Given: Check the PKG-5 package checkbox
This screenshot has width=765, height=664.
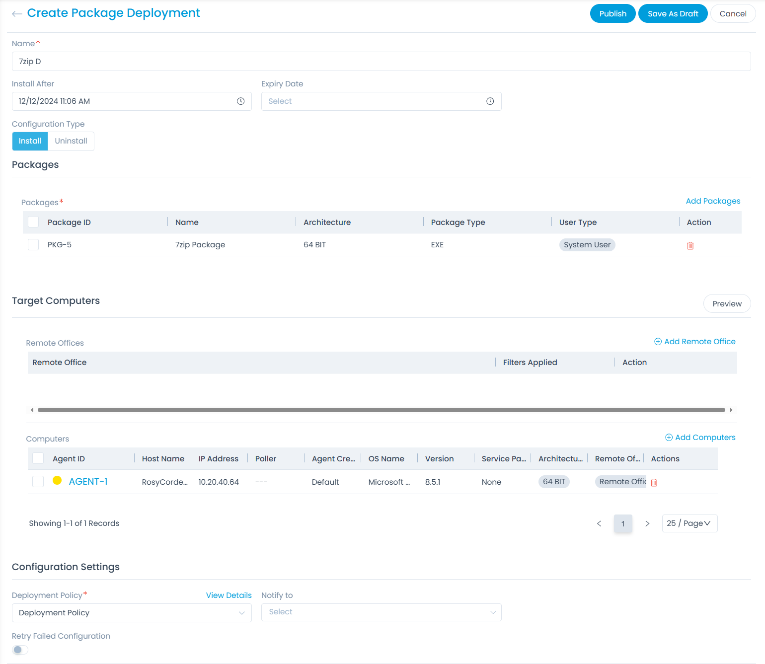Looking at the screenshot, I should (x=33, y=244).
